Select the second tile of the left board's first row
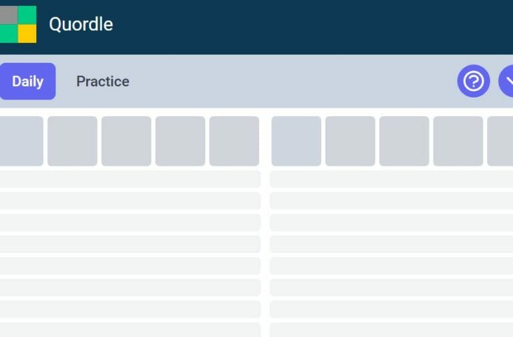The image size is (513, 337). [72, 141]
